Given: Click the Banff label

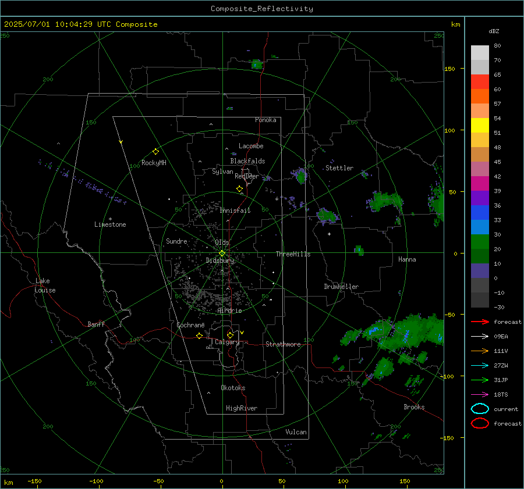Looking at the screenshot, I should click(96, 324).
